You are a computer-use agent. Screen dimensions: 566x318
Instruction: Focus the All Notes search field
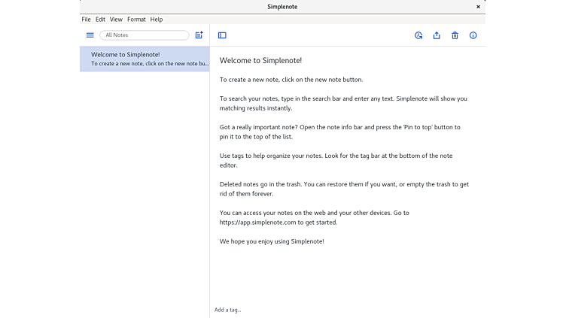145,35
